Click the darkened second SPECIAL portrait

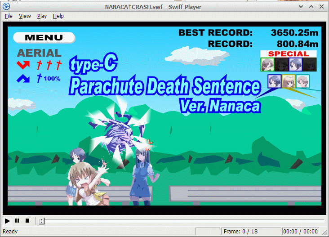pos(281,64)
